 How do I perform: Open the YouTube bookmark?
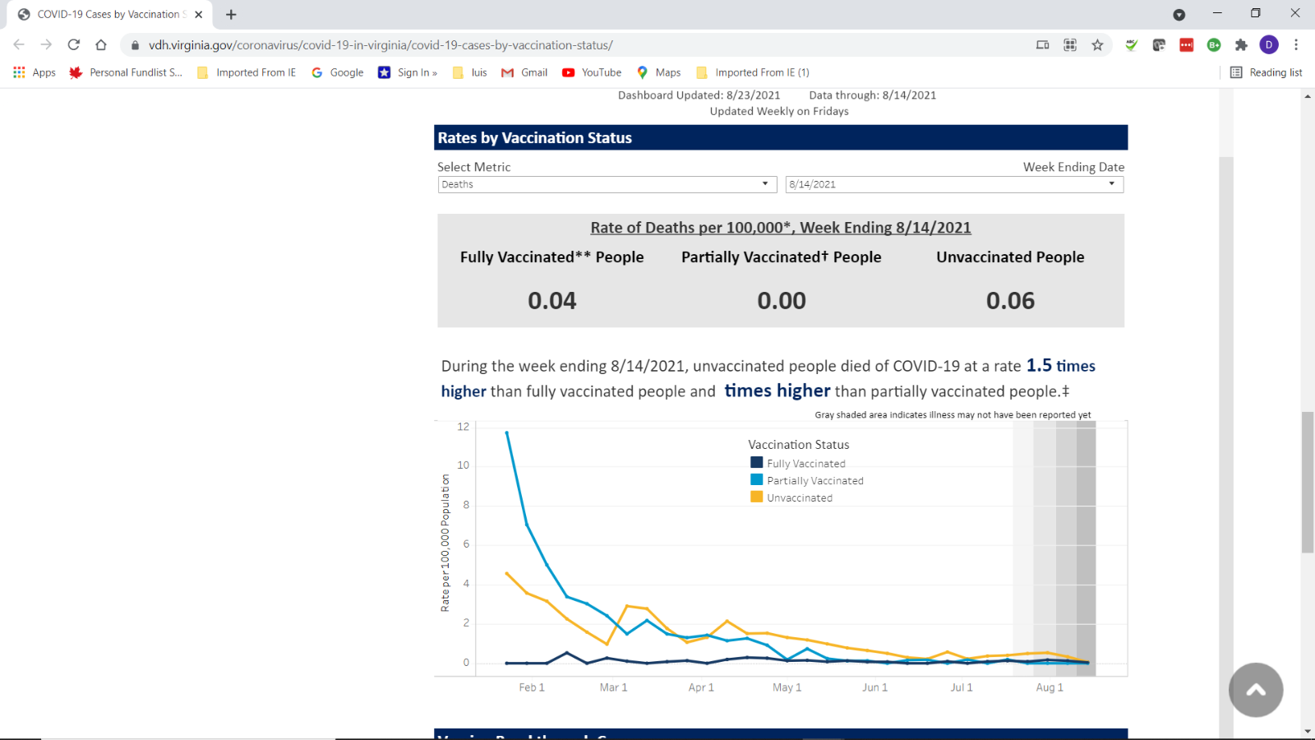(x=592, y=72)
